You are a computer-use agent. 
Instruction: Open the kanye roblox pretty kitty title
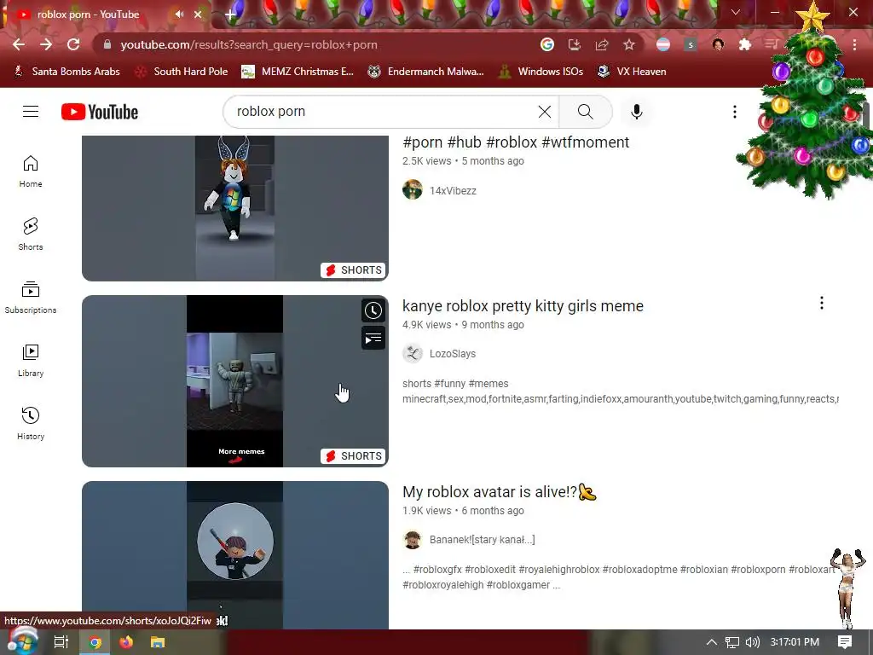point(523,306)
